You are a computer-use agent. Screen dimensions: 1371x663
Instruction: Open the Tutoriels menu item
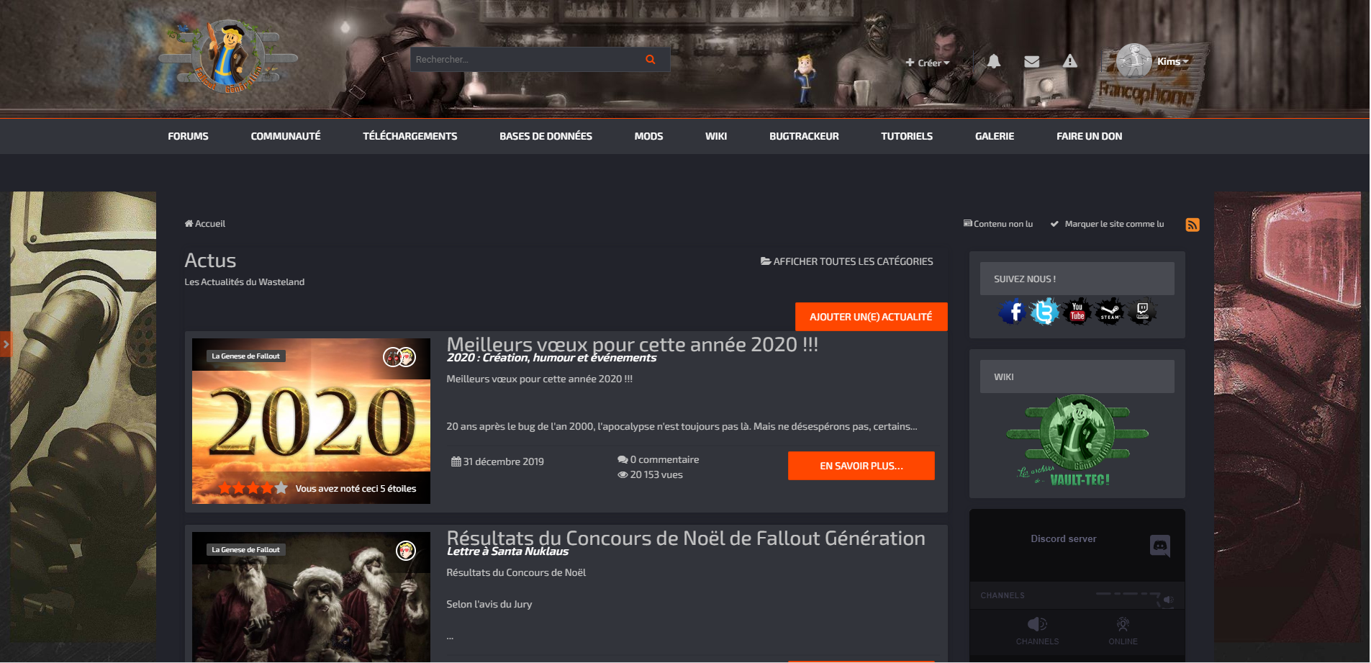coord(907,136)
